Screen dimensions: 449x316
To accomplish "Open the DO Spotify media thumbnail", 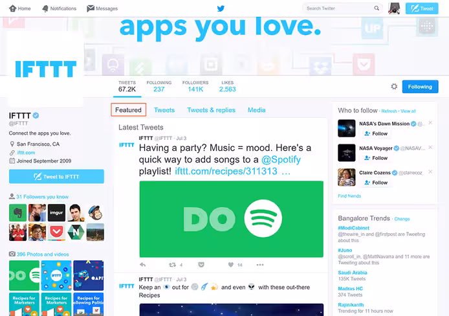I will click(24, 275).
